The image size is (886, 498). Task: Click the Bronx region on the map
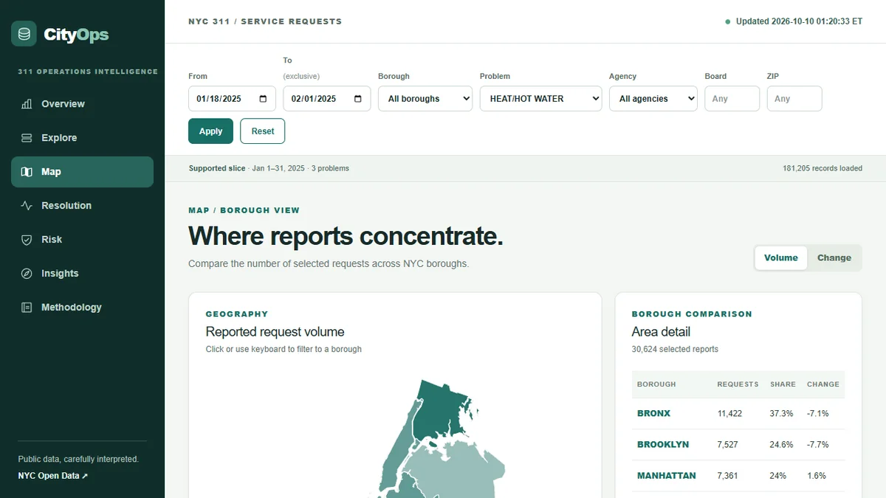439,409
